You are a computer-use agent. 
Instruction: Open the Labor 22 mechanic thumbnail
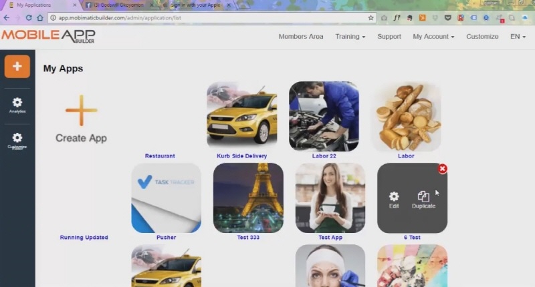[x=324, y=116]
